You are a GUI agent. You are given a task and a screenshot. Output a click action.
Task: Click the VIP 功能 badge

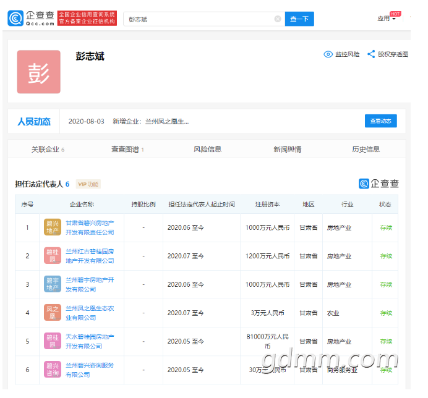pyautogui.click(x=88, y=184)
